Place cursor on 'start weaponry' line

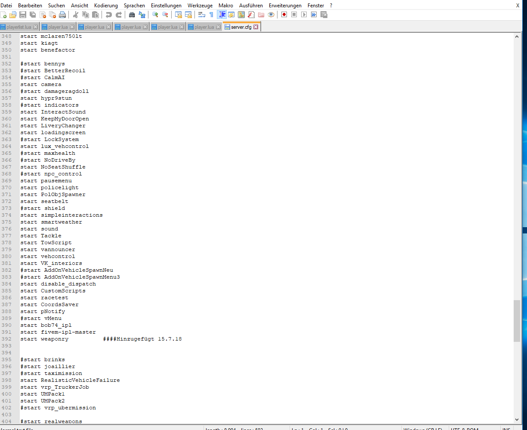coord(44,339)
